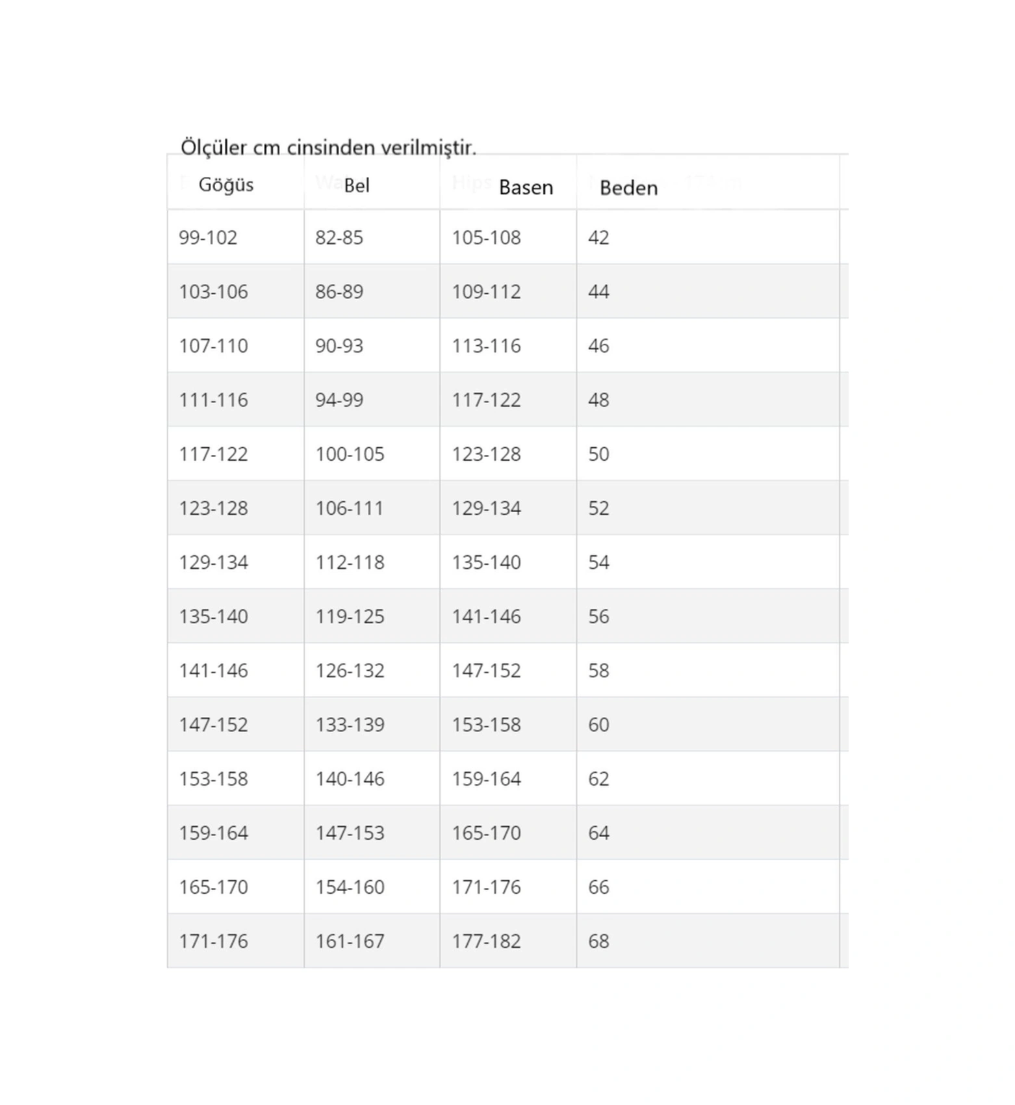Click hip value 123-128
The height and width of the screenshot is (1105, 1015).
(486, 454)
